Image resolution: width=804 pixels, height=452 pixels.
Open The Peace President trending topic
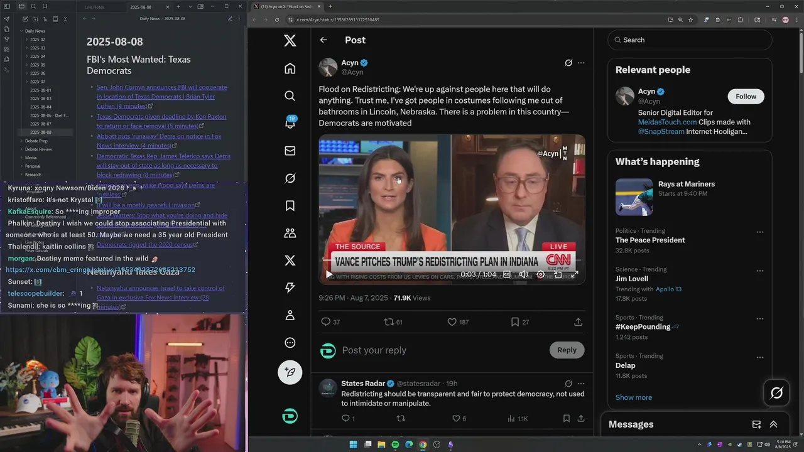pyautogui.click(x=650, y=240)
